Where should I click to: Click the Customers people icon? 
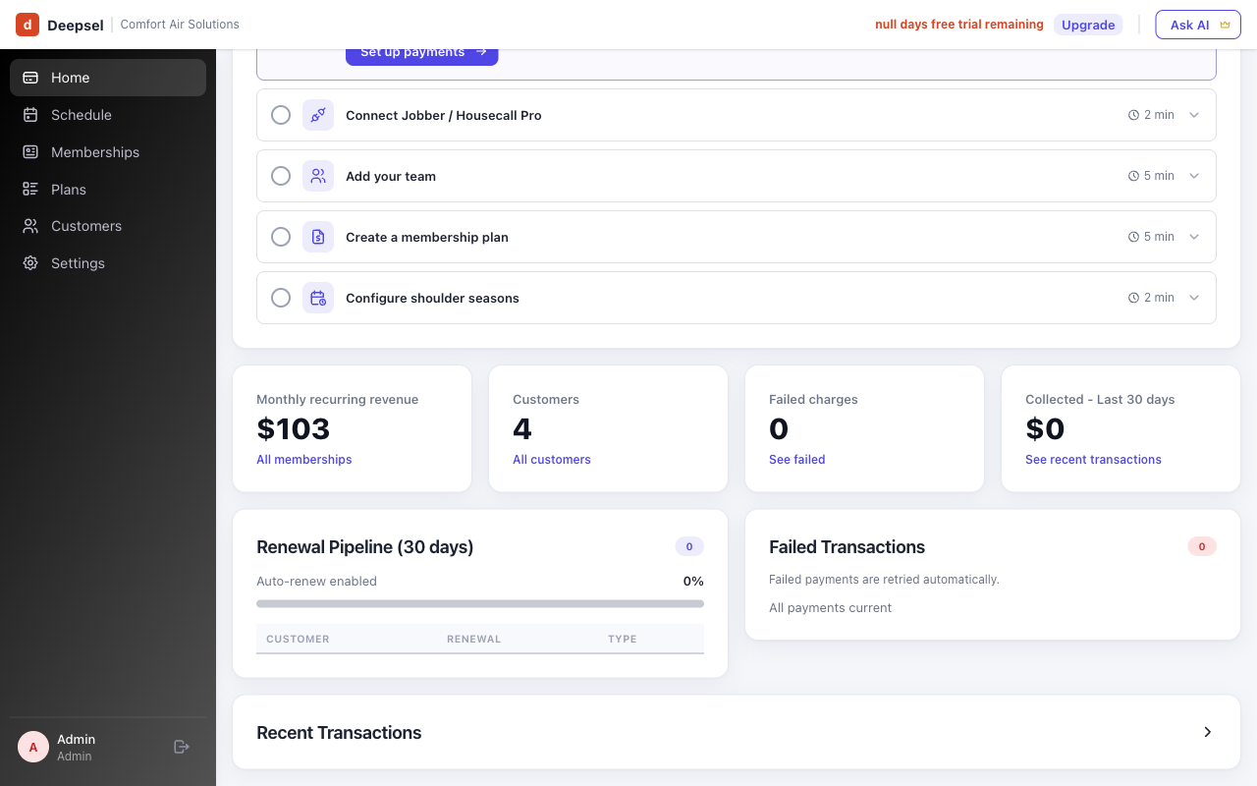(30, 226)
